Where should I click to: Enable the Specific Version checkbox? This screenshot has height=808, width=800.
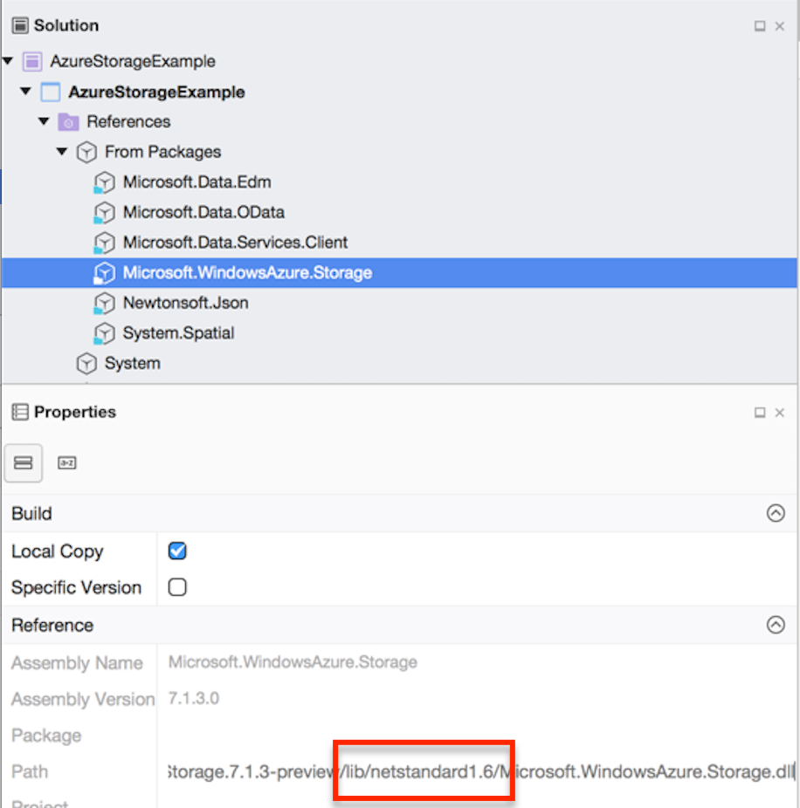click(177, 587)
